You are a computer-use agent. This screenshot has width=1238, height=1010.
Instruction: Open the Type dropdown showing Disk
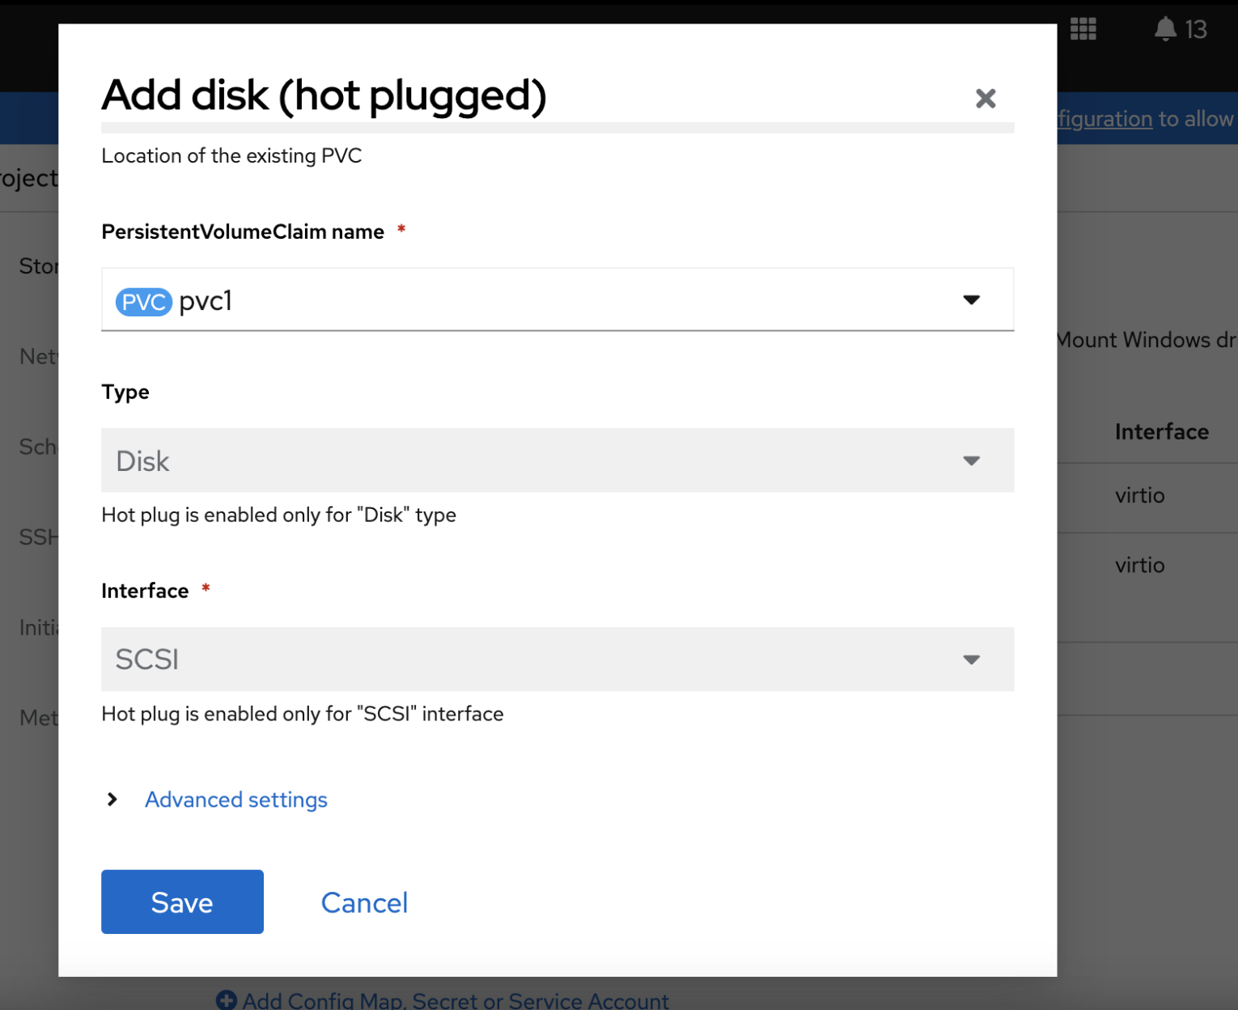[557, 460]
